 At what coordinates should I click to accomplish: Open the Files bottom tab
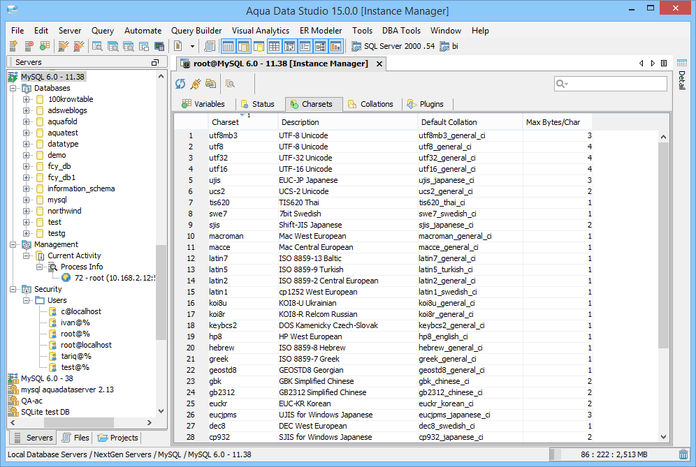pos(76,438)
